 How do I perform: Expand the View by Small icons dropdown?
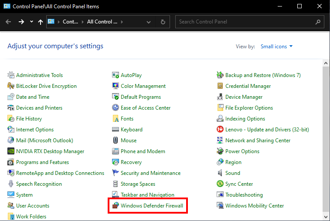click(277, 47)
